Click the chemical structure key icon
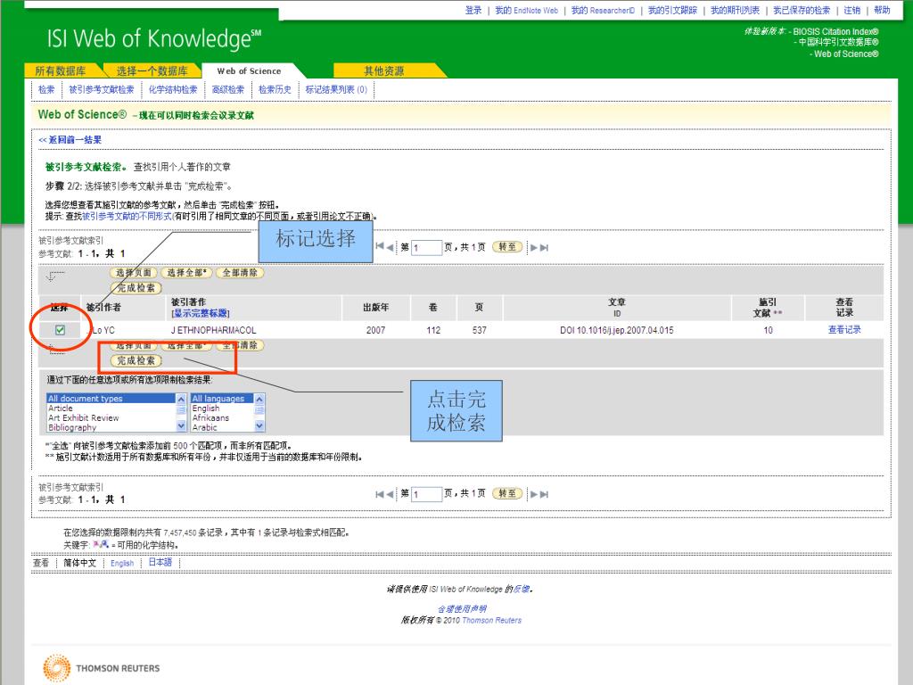The width and height of the screenshot is (913, 685). pyautogui.click(x=101, y=545)
